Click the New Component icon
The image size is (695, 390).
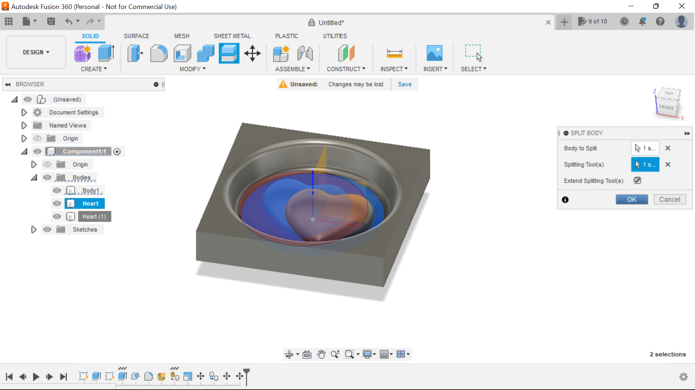click(282, 53)
